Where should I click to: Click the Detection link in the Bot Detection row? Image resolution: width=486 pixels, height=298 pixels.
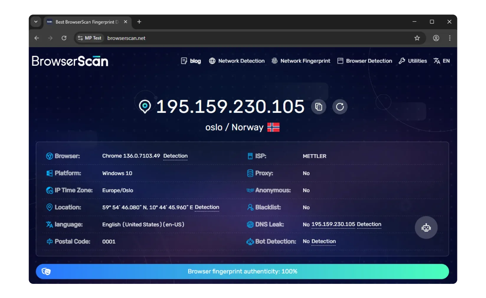[x=324, y=241]
